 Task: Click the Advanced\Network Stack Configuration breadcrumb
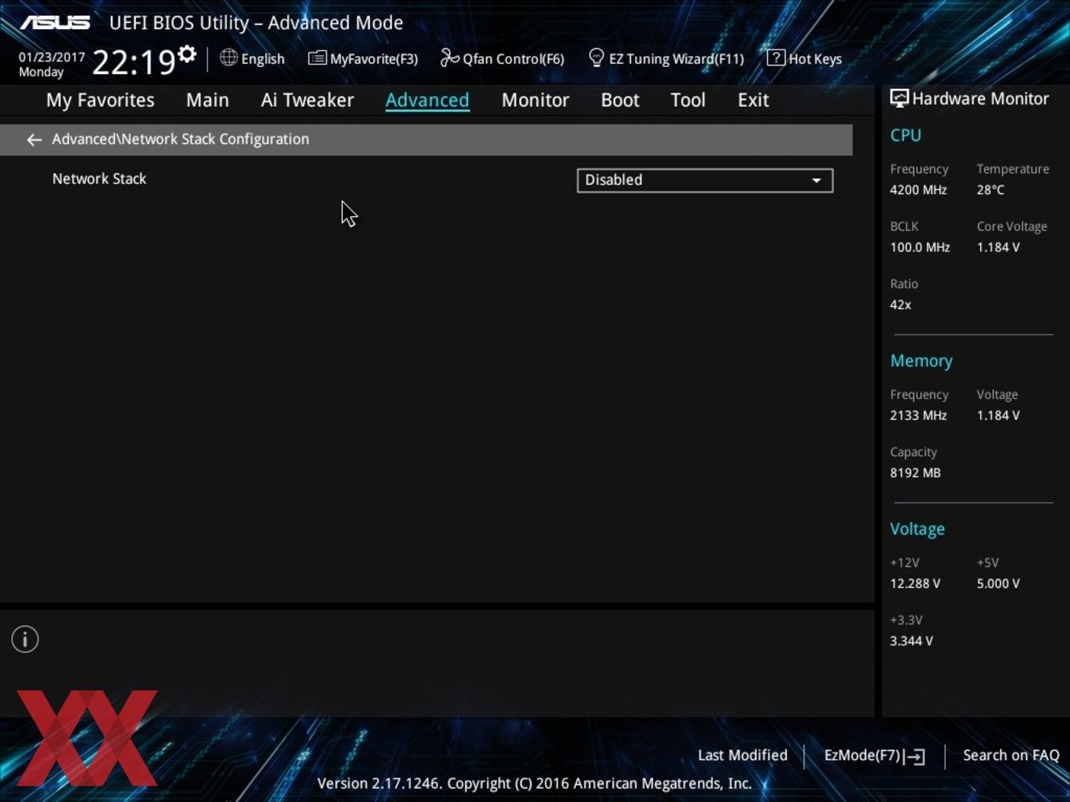(x=180, y=139)
